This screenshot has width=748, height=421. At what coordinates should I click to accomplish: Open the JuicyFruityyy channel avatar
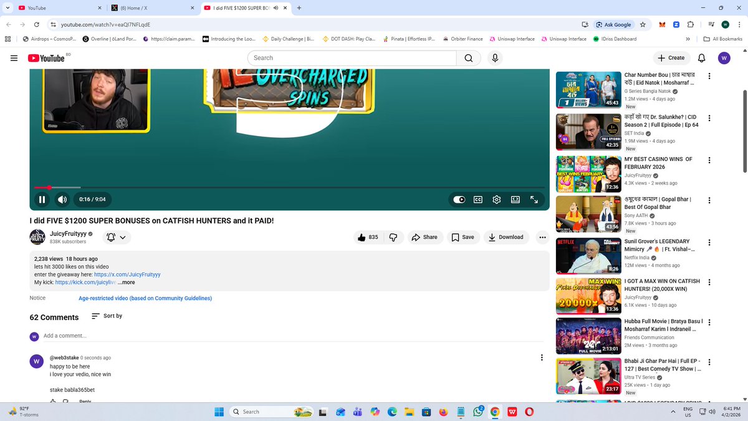[37, 237]
